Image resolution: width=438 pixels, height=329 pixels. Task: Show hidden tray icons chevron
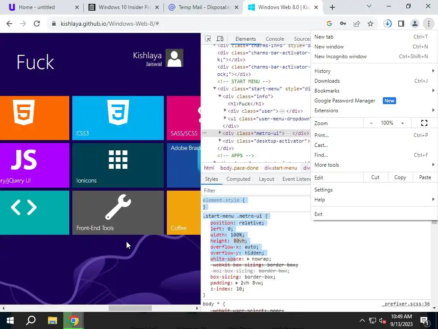click(362, 320)
